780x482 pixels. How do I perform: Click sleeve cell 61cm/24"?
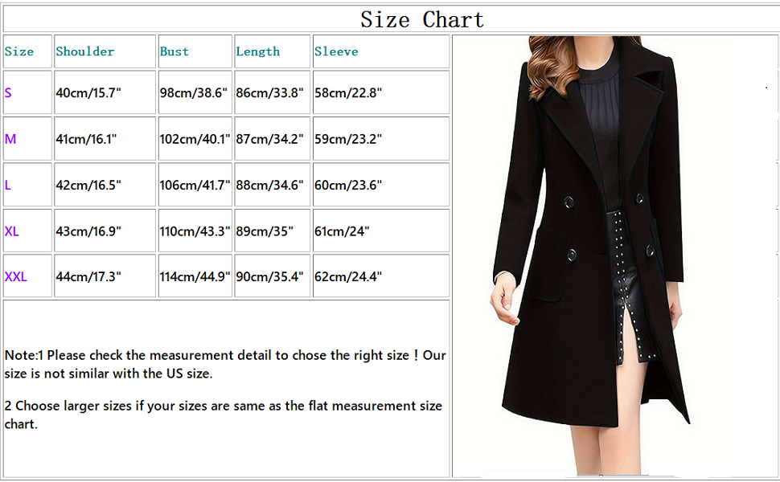point(381,231)
